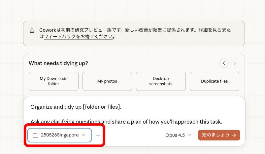
Task: Click arrow icon on 始めましょう button
Action: click(x=234, y=135)
